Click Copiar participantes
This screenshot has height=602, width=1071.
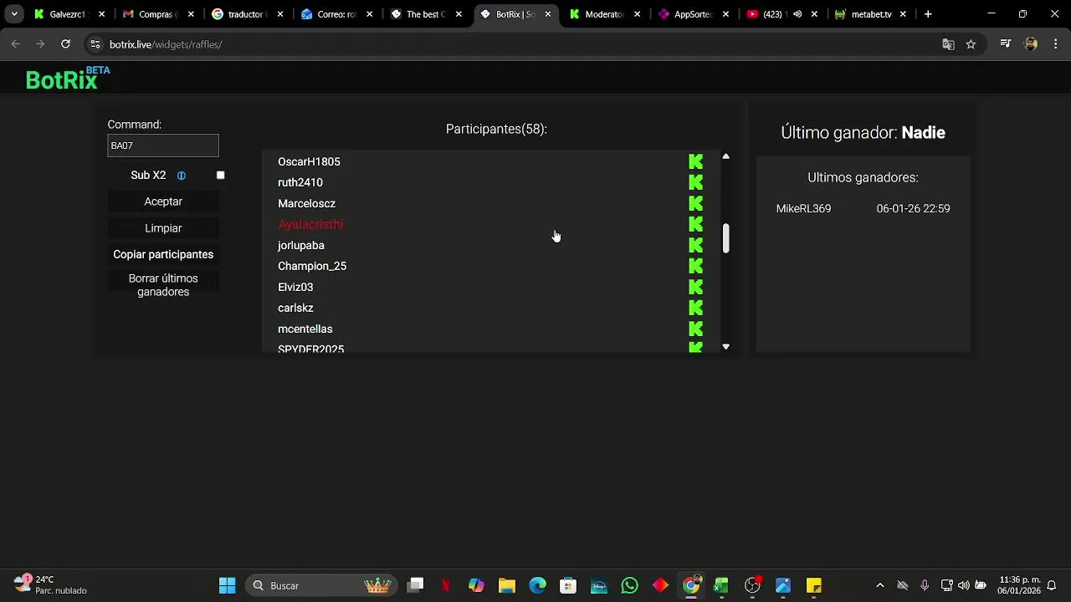[163, 254]
